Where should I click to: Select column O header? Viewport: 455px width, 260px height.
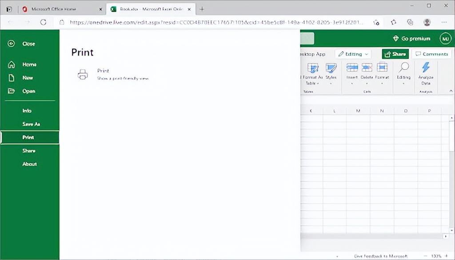point(406,111)
